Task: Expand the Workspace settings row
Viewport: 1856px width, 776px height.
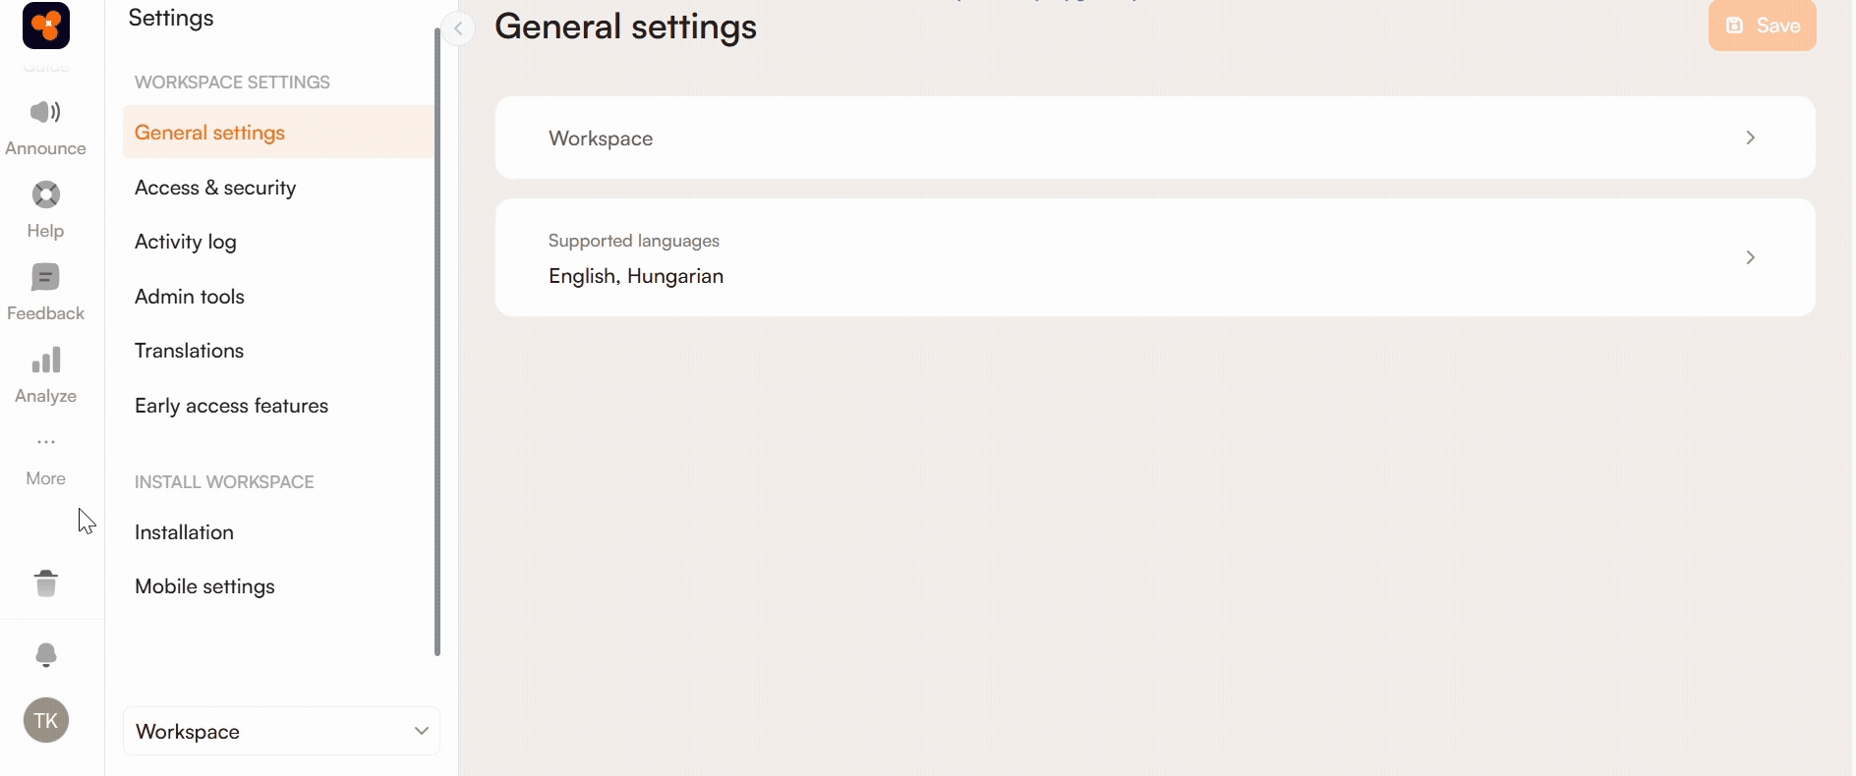Action: [1154, 138]
